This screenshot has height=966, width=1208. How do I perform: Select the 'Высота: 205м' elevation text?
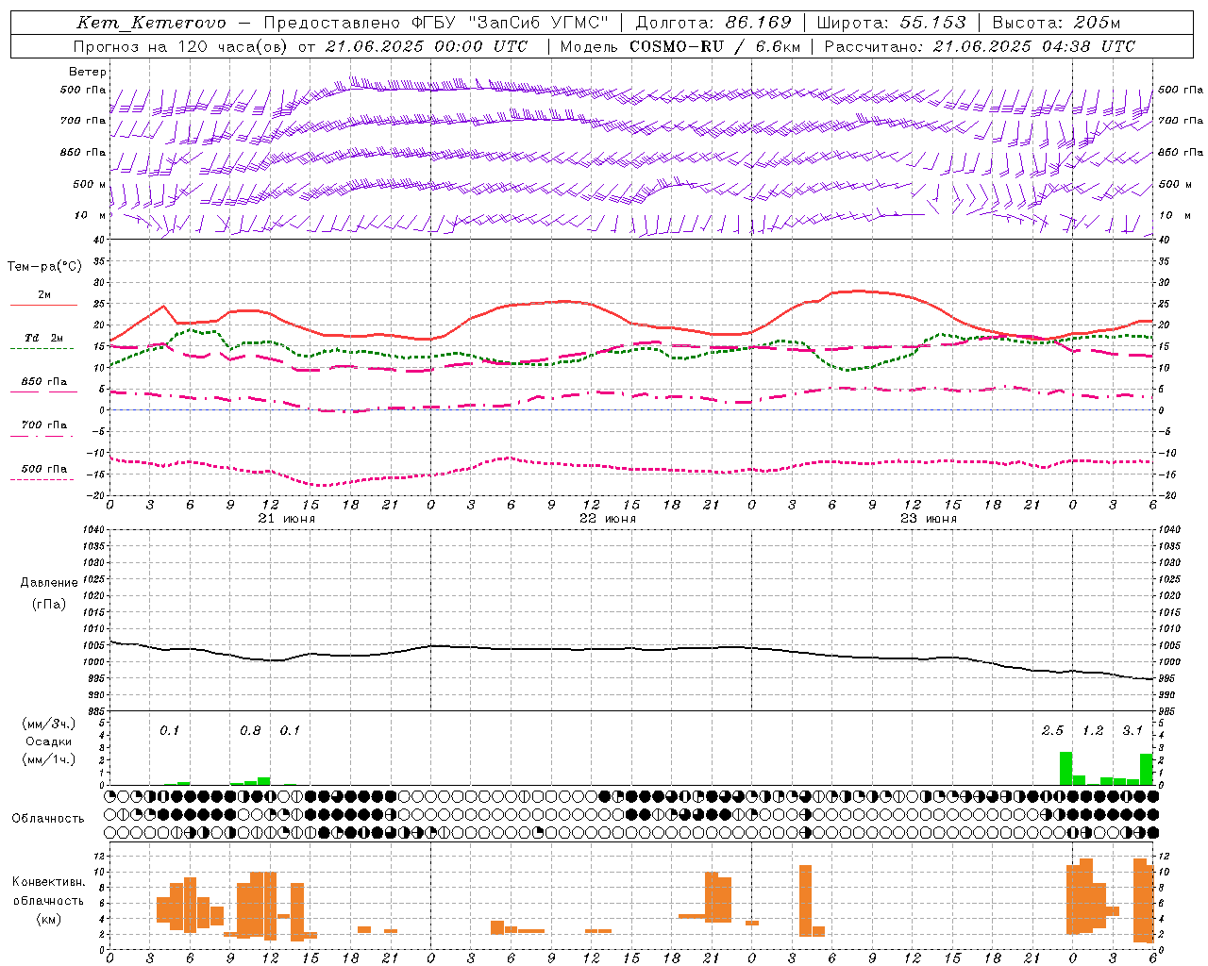click(1056, 23)
